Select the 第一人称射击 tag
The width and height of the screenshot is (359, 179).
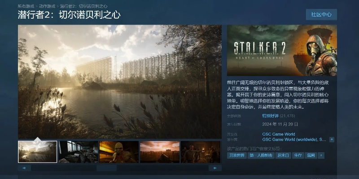click(x=261, y=155)
